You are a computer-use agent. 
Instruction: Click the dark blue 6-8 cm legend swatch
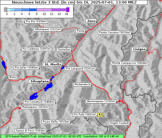point(33,10)
